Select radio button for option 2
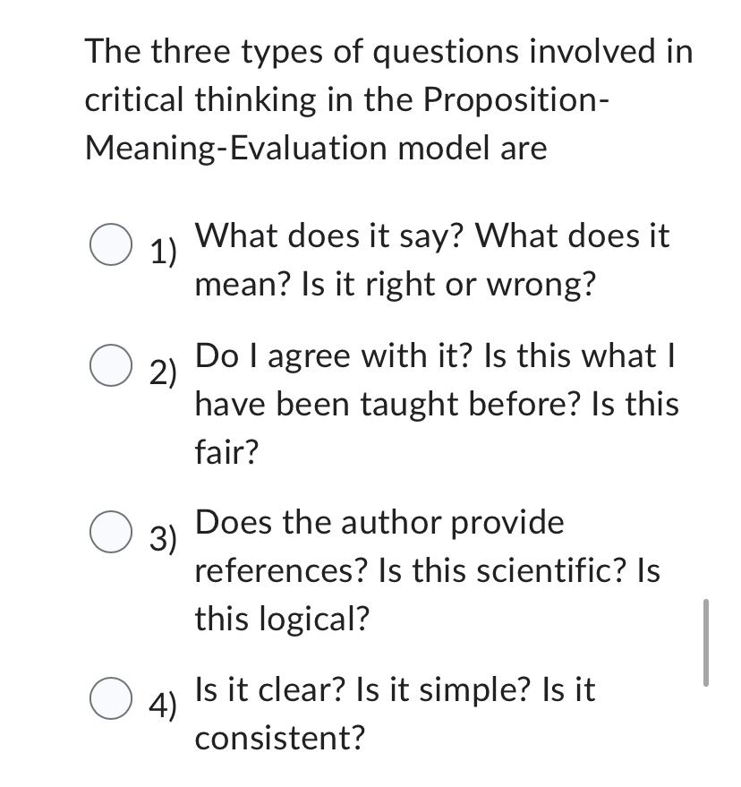This screenshot has width=741, height=787. click(x=109, y=363)
